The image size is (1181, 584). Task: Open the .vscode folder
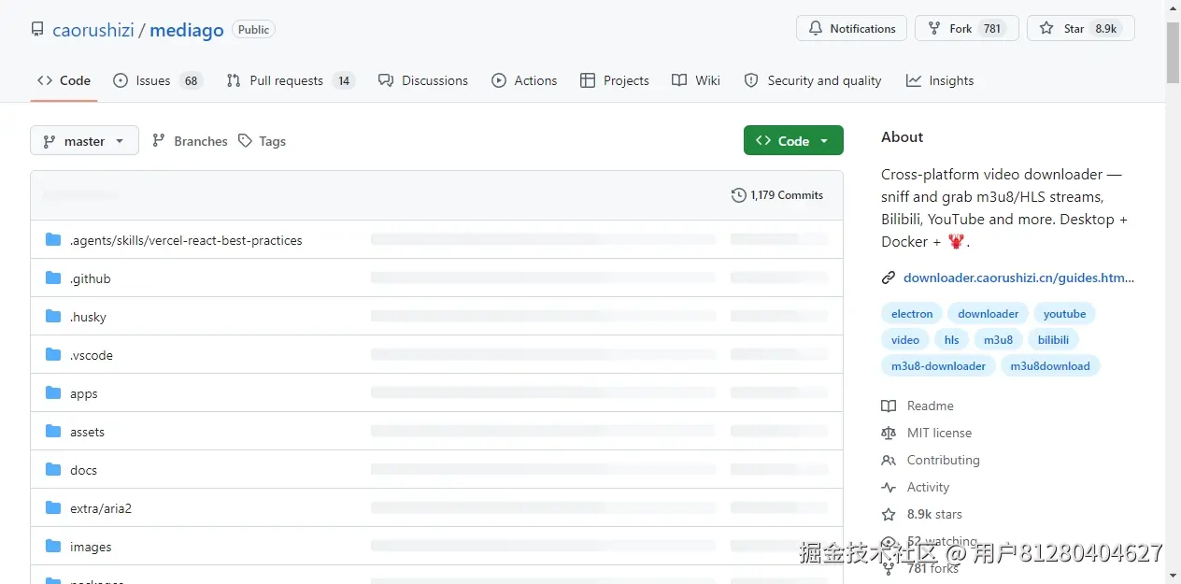[x=92, y=355]
